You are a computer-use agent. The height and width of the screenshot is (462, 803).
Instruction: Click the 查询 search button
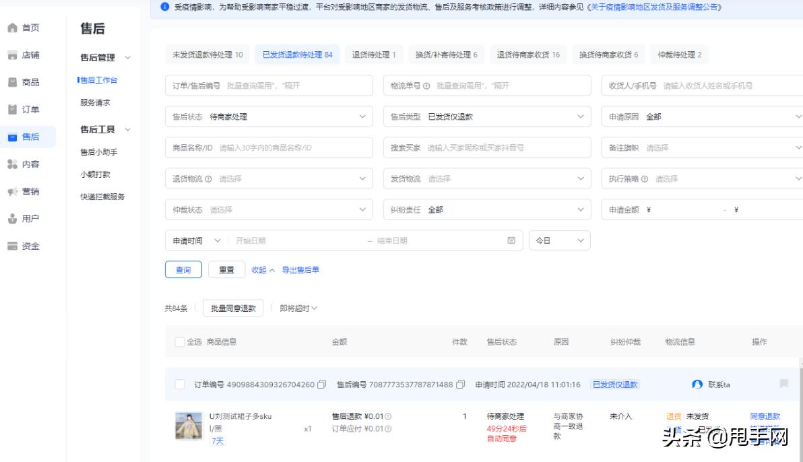point(183,269)
